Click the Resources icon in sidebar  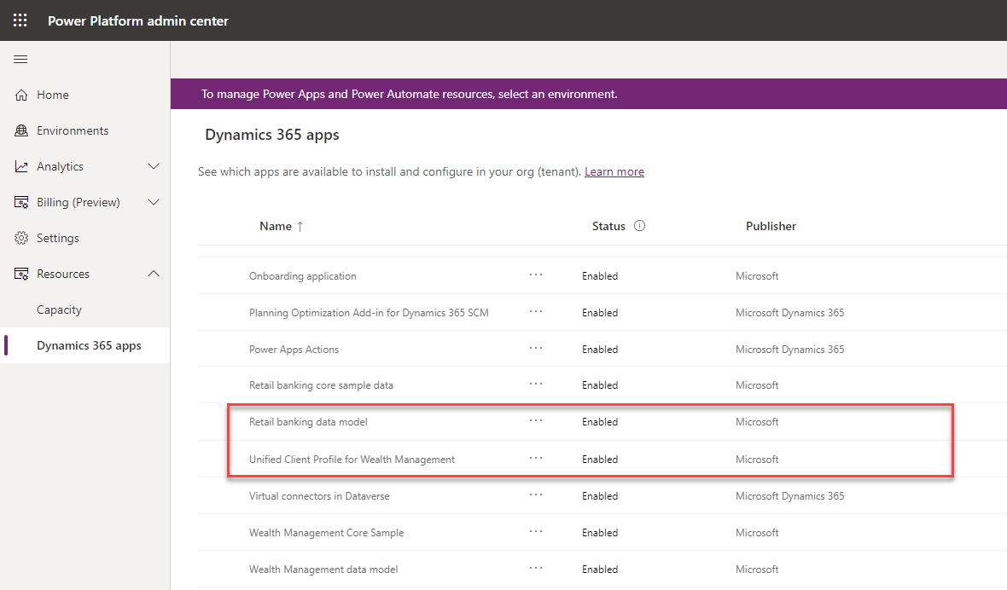[x=21, y=274]
